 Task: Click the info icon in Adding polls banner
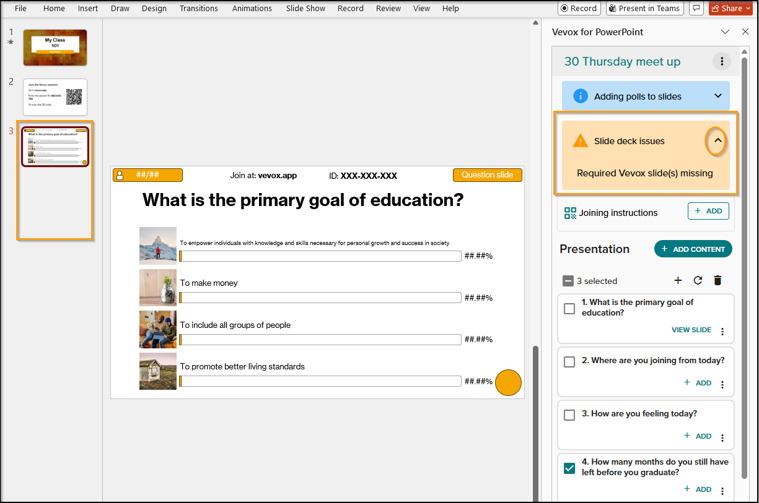(581, 96)
